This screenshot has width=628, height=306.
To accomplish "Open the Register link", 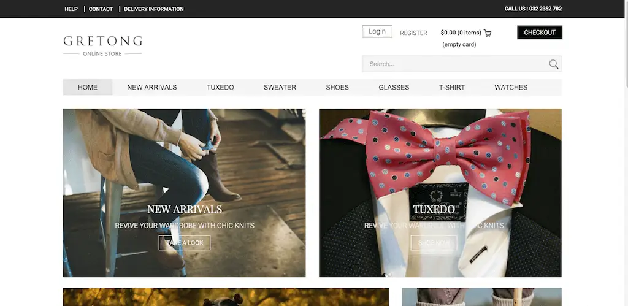I will point(413,33).
